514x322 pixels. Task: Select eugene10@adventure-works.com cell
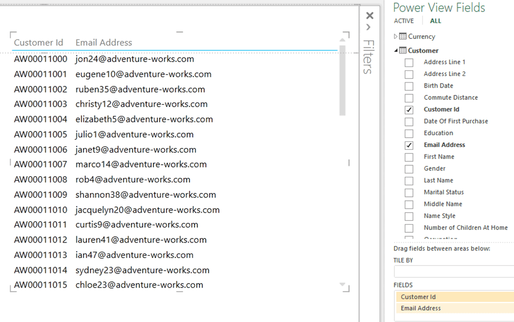tap(143, 74)
